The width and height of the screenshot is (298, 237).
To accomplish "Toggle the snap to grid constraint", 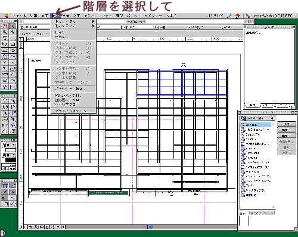I will click(x=5, y=186).
